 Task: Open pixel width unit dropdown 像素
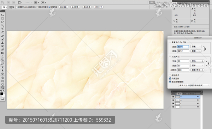(196, 47)
